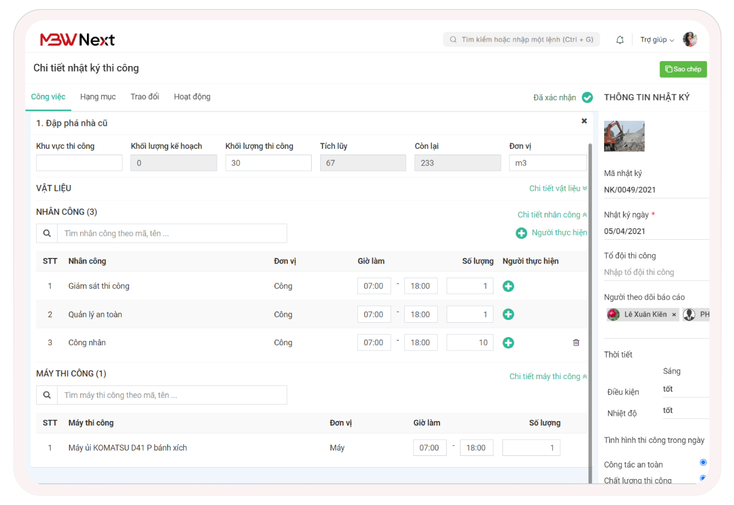
Task: Delete the Công nhân row with trash icon
Action: tap(576, 342)
